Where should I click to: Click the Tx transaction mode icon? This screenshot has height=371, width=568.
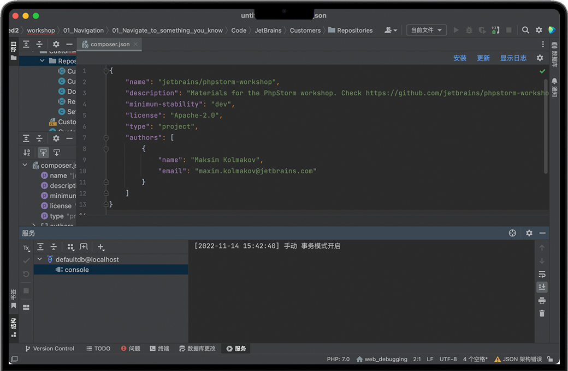(26, 248)
